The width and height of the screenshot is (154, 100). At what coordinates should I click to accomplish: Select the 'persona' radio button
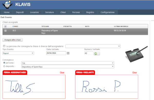(x=4, y=63)
